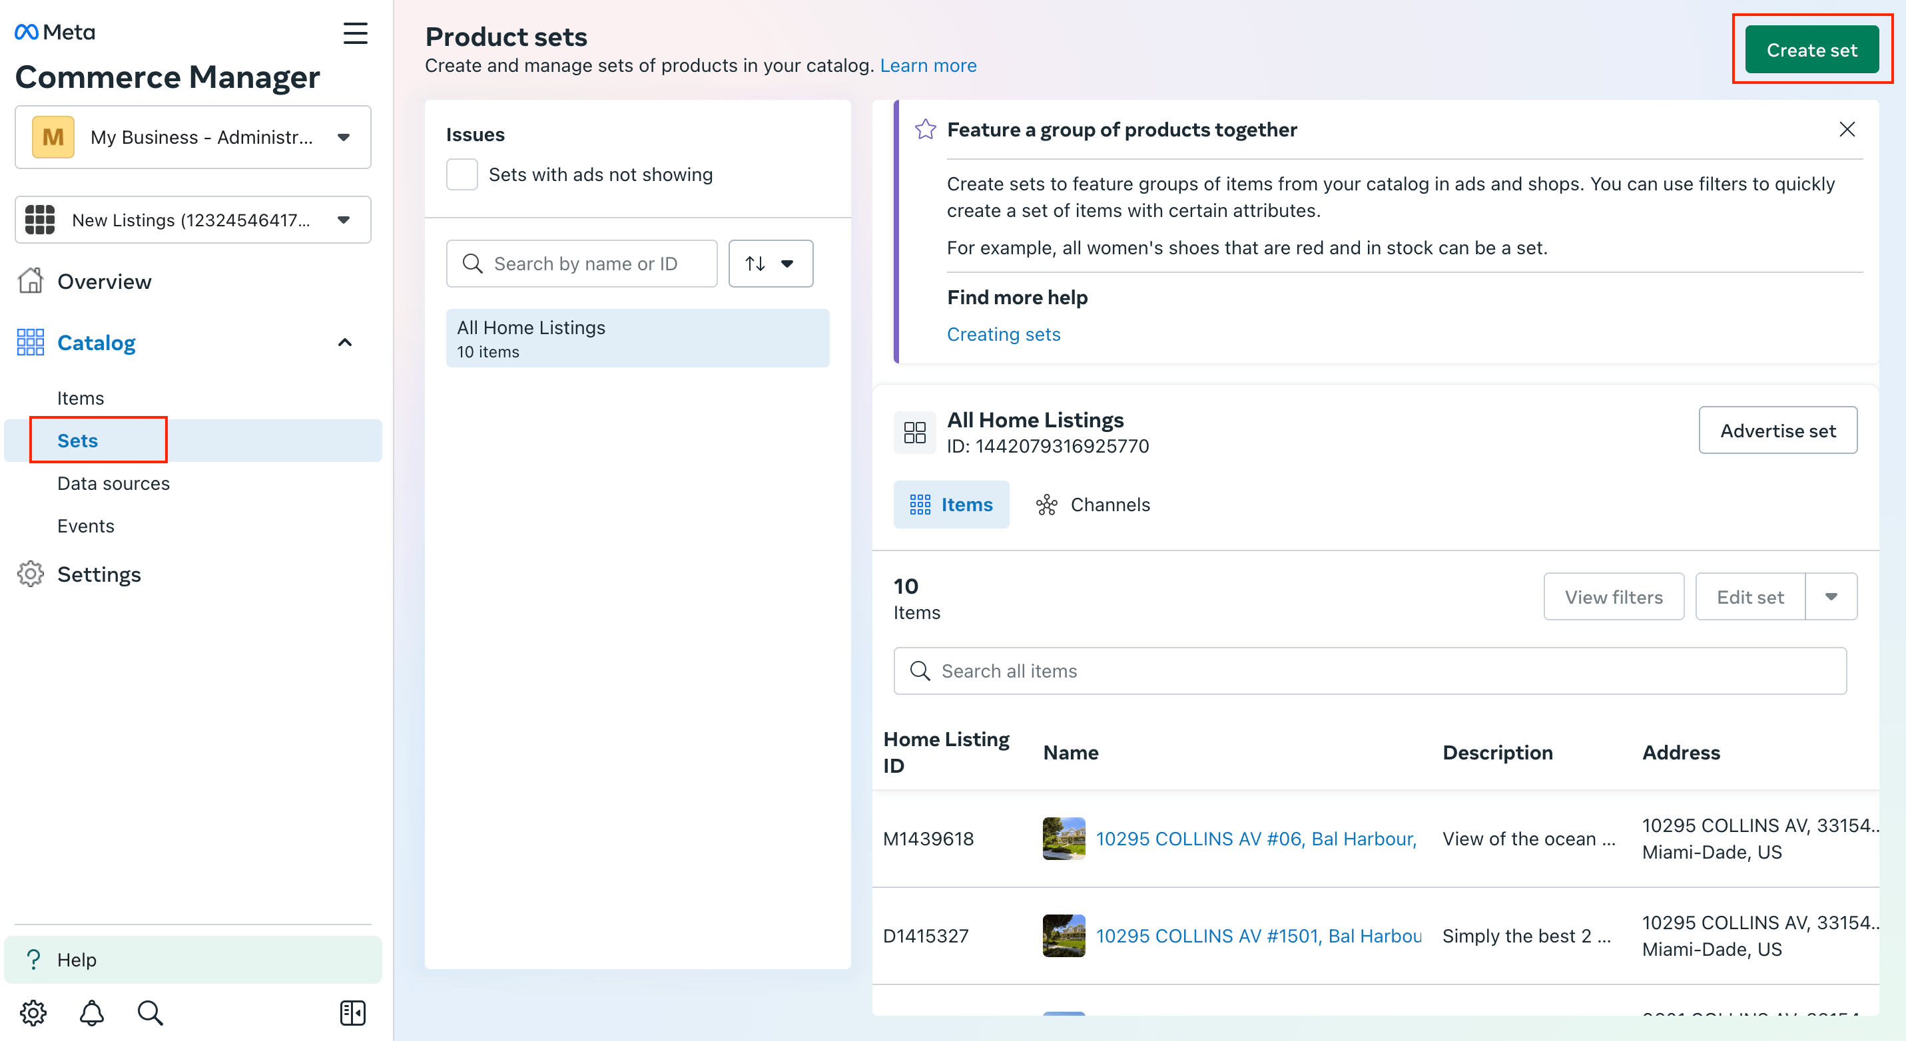Click the bottom search magnifier icon

(151, 1012)
